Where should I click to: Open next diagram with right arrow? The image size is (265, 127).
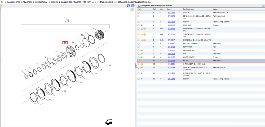133,6
